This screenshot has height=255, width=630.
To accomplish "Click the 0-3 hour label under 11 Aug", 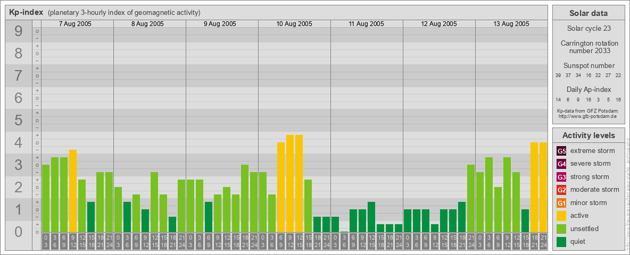I will (x=335, y=241).
